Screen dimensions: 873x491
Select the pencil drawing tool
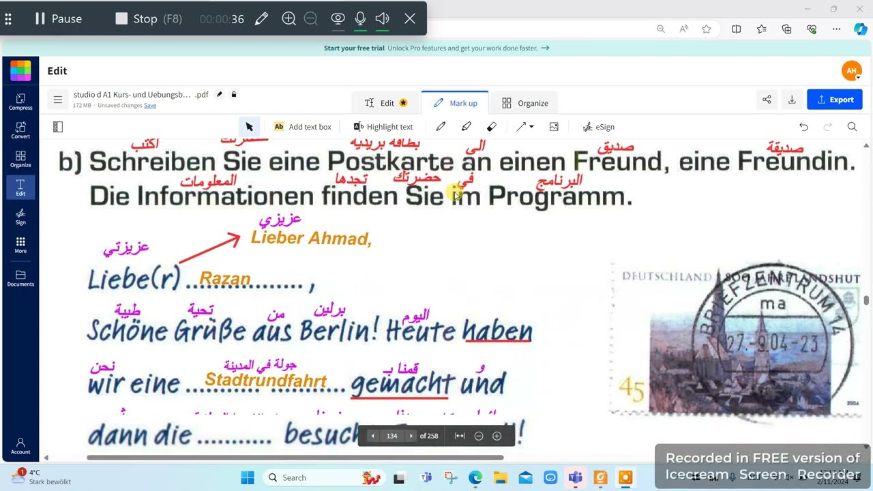(x=441, y=127)
